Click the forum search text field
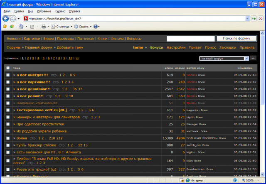 (x=191, y=39)
